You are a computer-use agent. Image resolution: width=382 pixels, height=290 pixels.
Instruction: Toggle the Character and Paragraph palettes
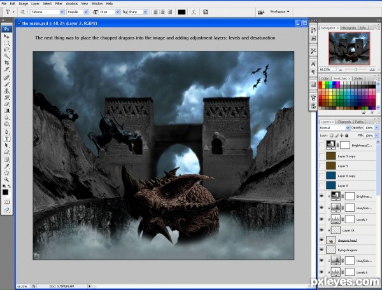click(x=206, y=12)
